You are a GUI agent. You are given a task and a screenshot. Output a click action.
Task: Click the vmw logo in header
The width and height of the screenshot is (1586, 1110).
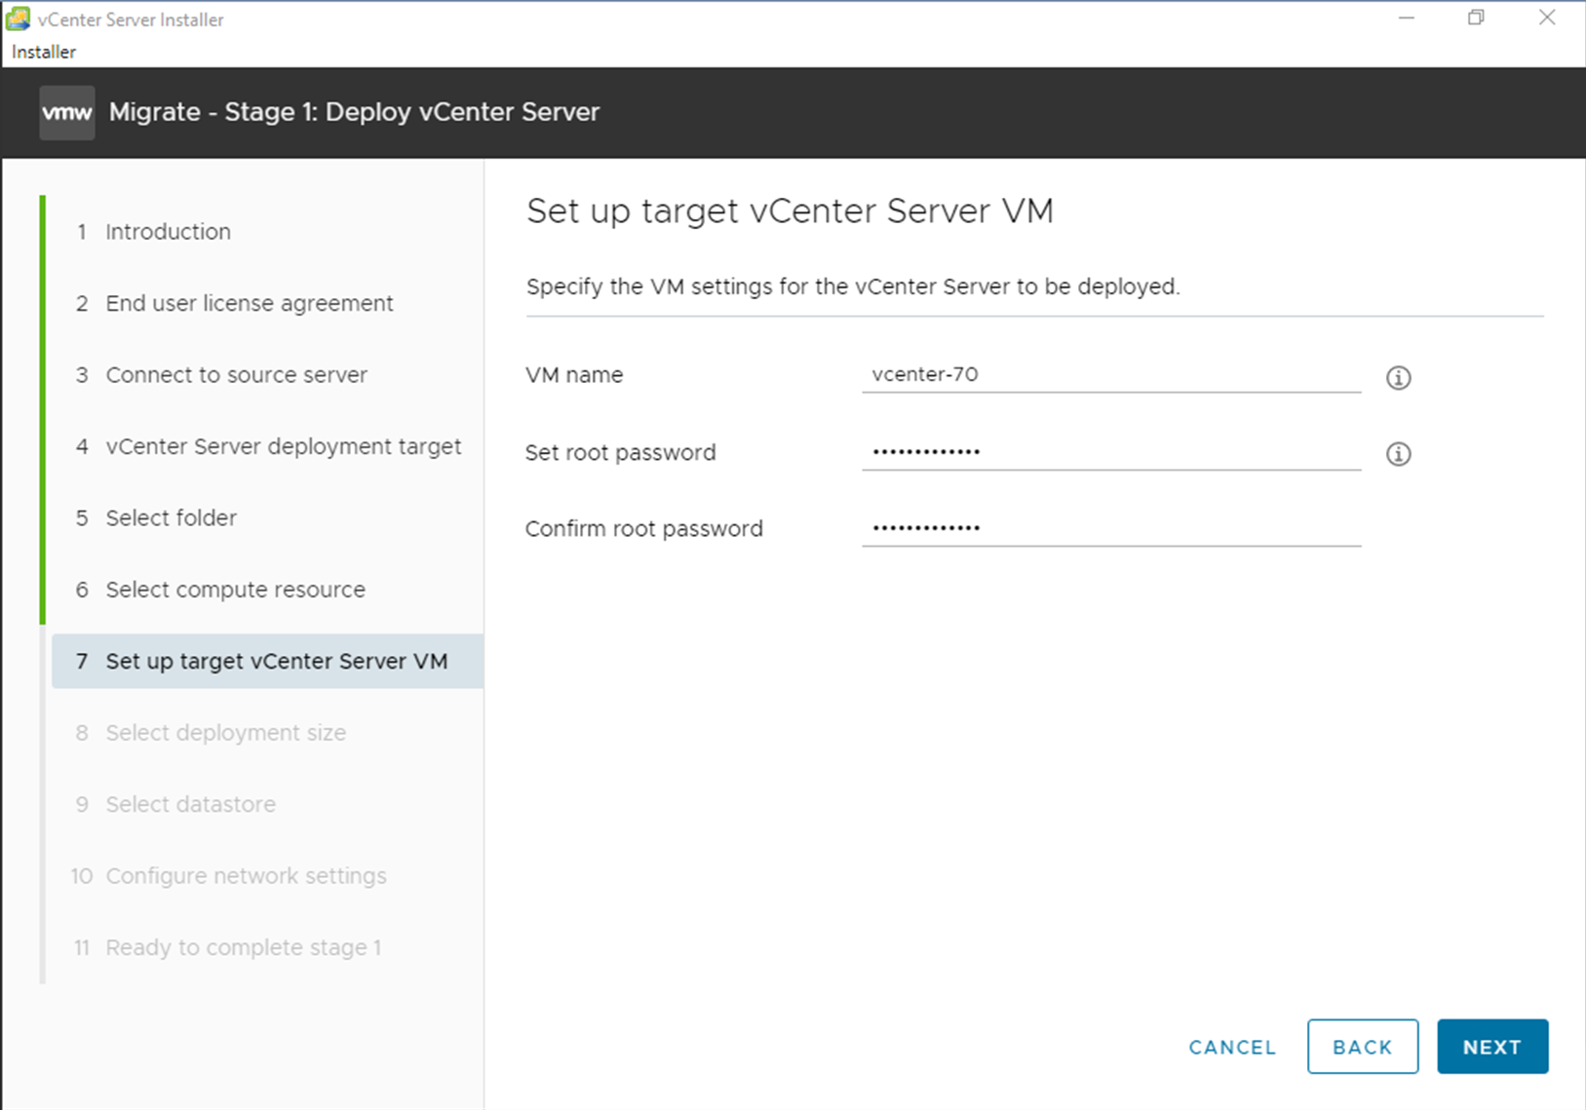(67, 112)
